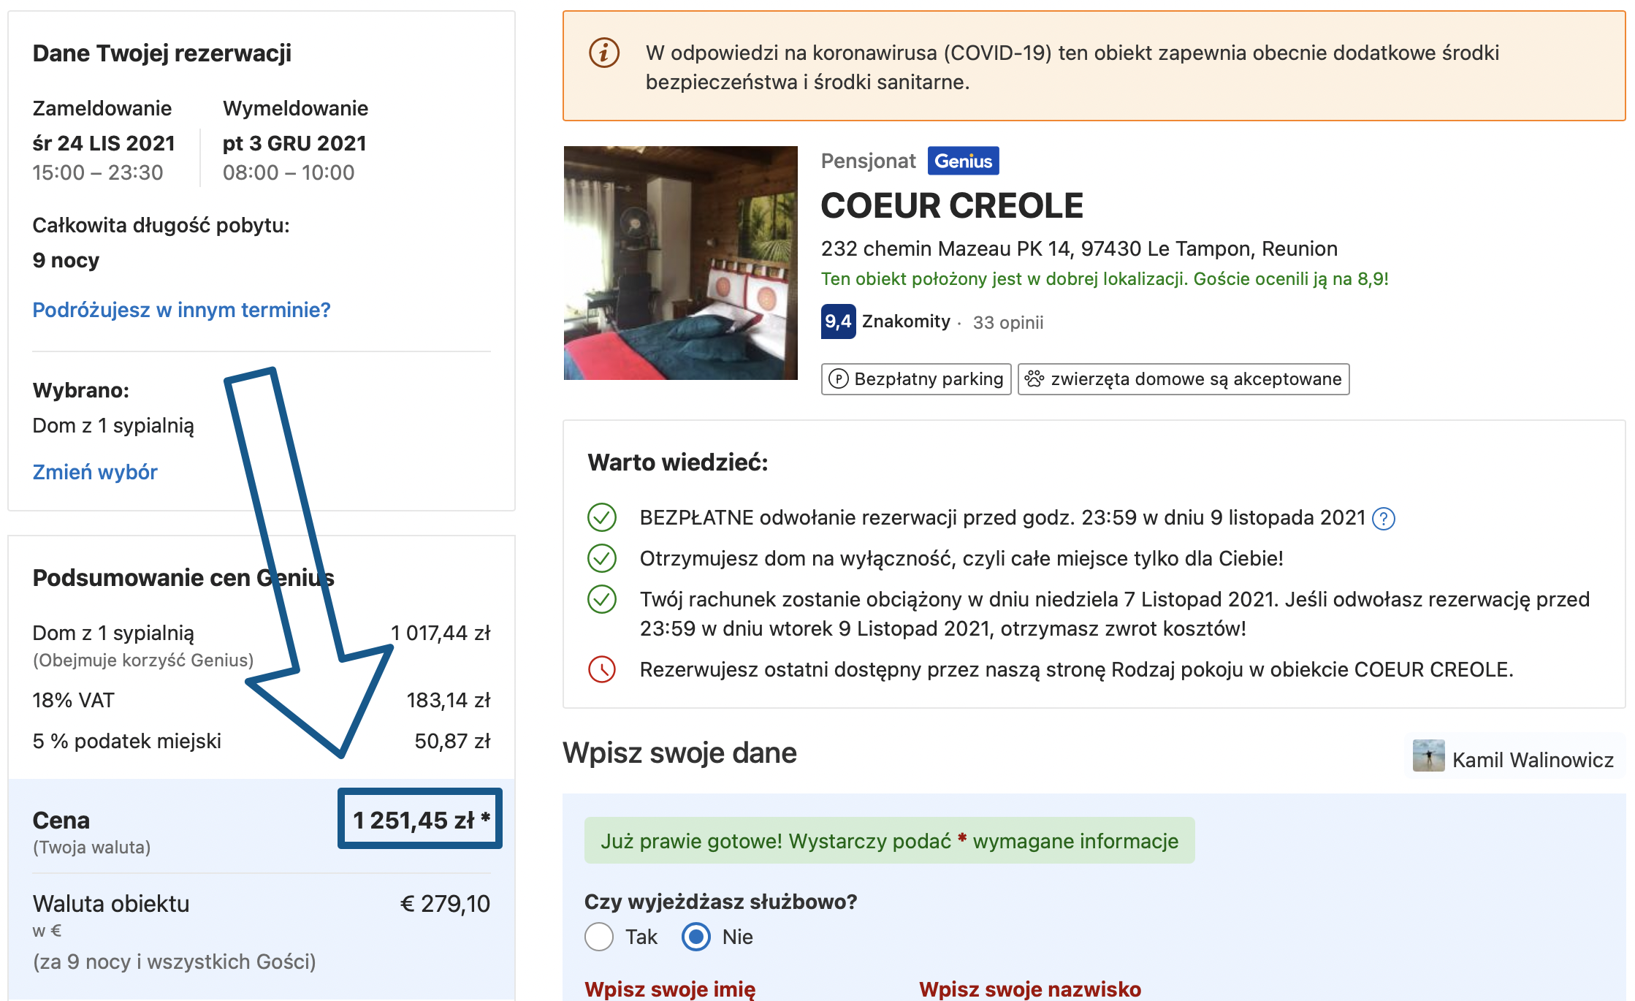1635x1001 pixels.
Task: Open the COEUR CREOLE room photo
Action: [680, 263]
